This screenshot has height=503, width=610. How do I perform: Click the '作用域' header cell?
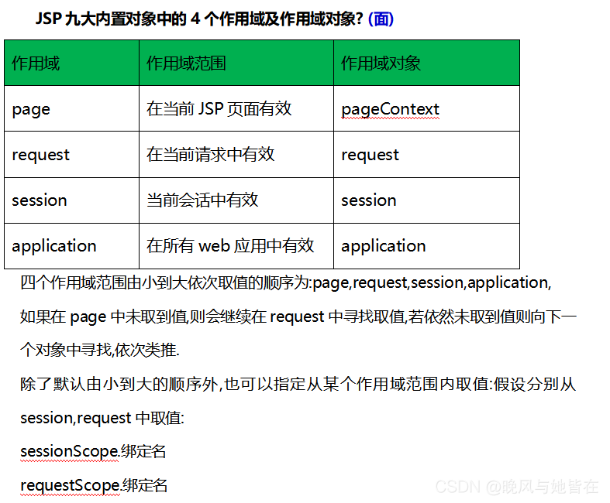point(71,63)
